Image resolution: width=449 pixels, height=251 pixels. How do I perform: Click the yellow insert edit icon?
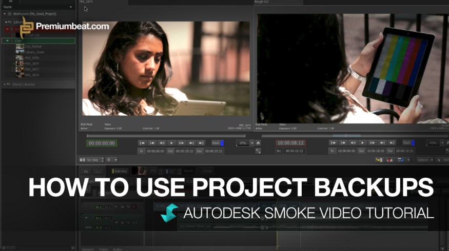click(x=379, y=160)
